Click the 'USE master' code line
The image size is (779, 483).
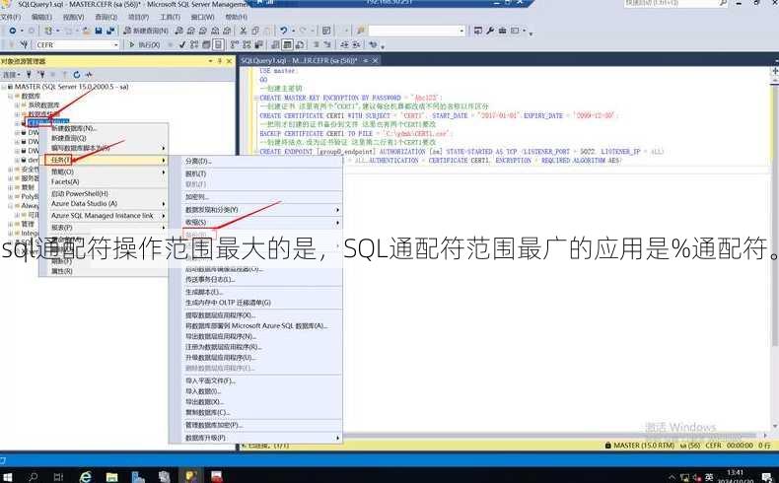277,71
